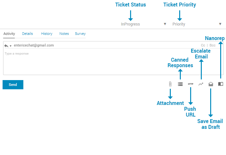Open Nanorep using the book icon

click(x=221, y=84)
